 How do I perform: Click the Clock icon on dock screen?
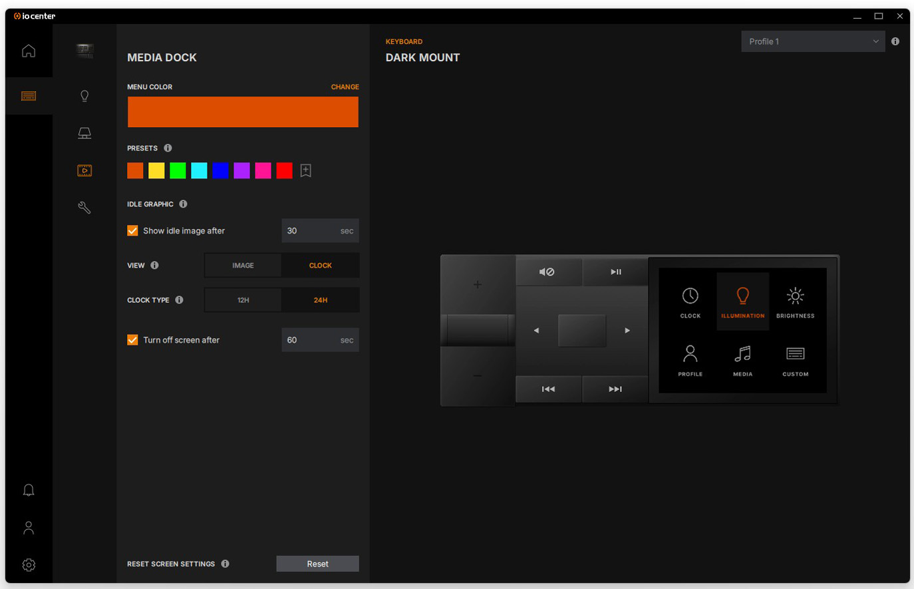[x=690, y=301]
